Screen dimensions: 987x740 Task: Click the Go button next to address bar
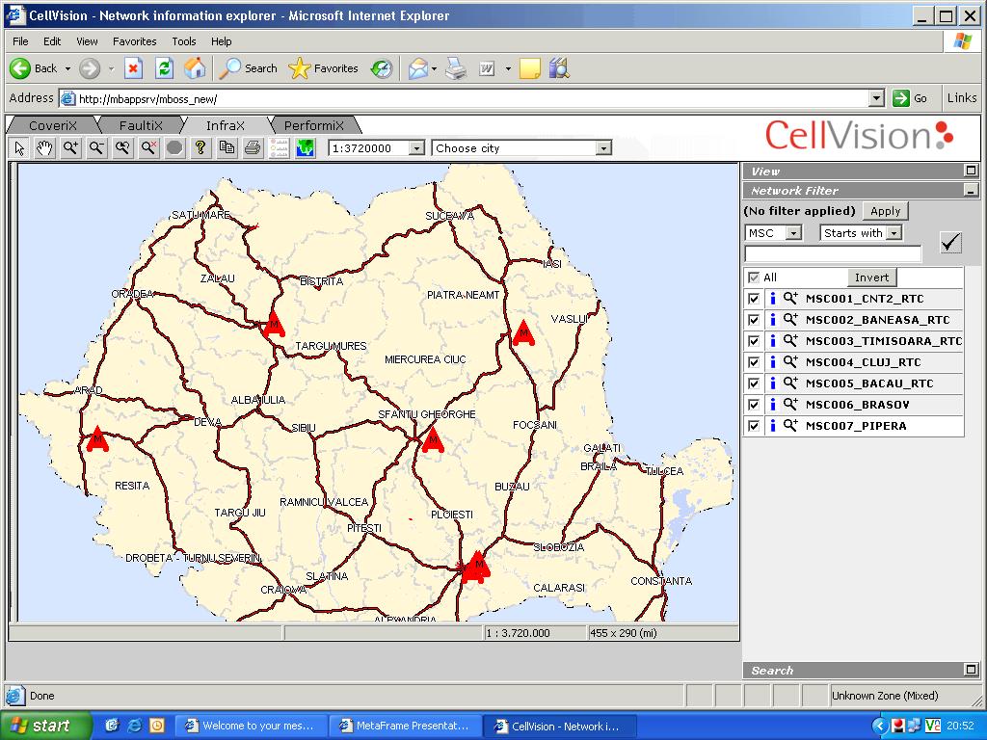pyautogui.click(x=910, y=98)
